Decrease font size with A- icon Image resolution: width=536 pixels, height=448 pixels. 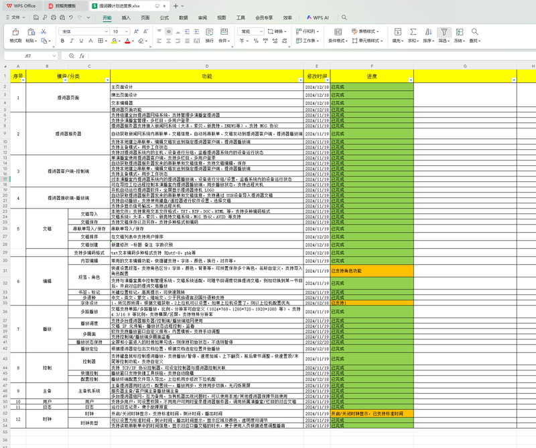[x=145, y=31]
